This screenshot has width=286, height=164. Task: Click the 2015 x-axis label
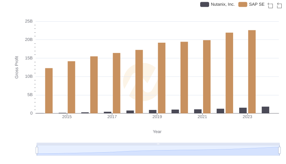click(67, 117)
